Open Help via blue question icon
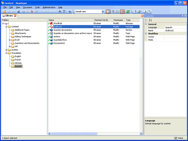 coord(70,12)
